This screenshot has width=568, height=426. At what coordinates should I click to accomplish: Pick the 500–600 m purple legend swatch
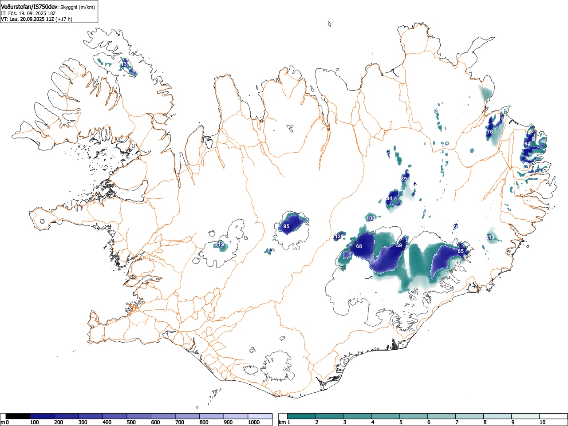click(x=139, y=416)
